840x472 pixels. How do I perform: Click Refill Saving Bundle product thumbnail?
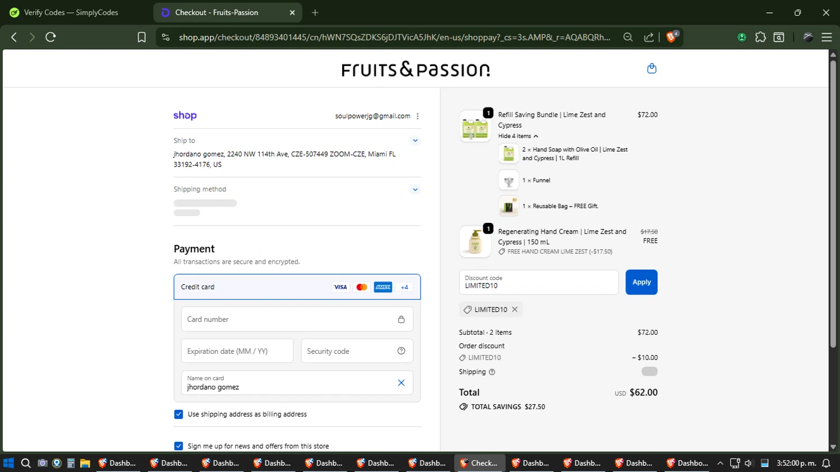pyautogui.click(x=475, y=126)
